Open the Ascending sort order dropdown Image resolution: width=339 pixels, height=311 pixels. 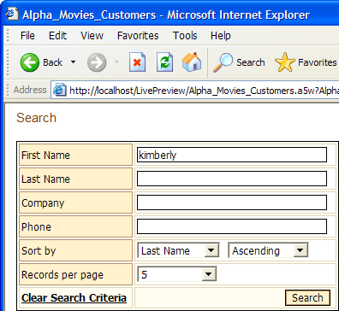(x=268, y=250)
